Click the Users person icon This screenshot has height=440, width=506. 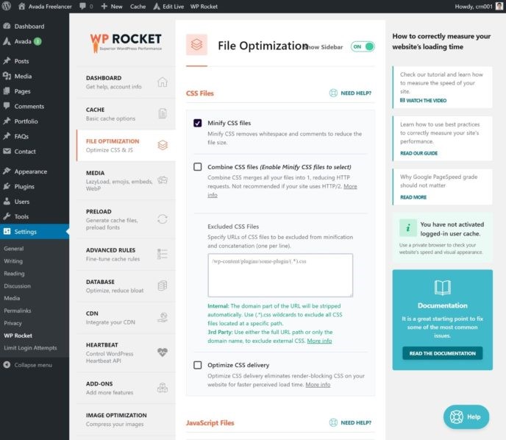[x=7, y=202]
